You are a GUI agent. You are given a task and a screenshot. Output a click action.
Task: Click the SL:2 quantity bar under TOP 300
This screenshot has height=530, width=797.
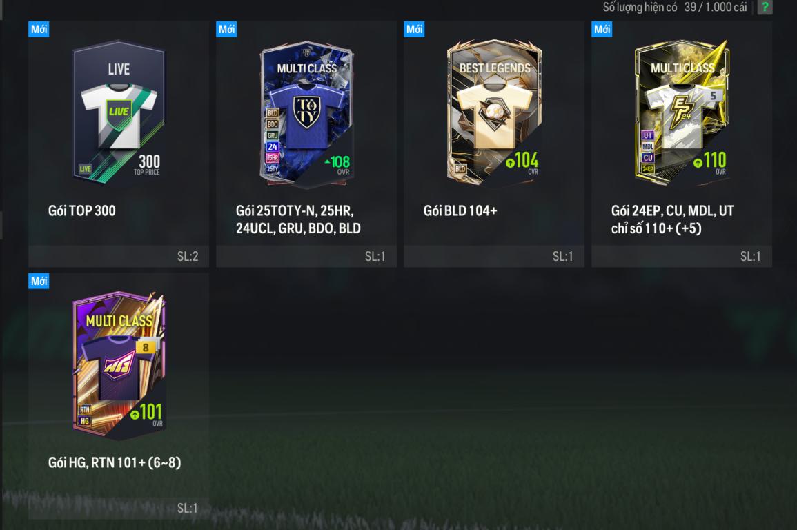[x=119, y=257]
